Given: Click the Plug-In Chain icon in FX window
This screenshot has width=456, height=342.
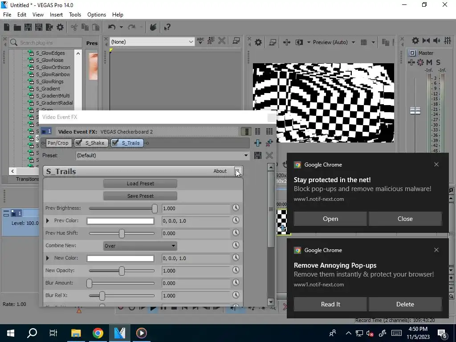Looking at the screenshot, I should [258, 143].
